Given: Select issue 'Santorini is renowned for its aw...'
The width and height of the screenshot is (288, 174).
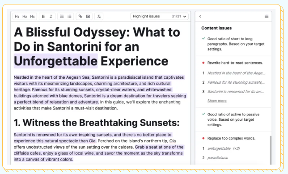Looking at the screenshot, I should click(x=236, y=92).
